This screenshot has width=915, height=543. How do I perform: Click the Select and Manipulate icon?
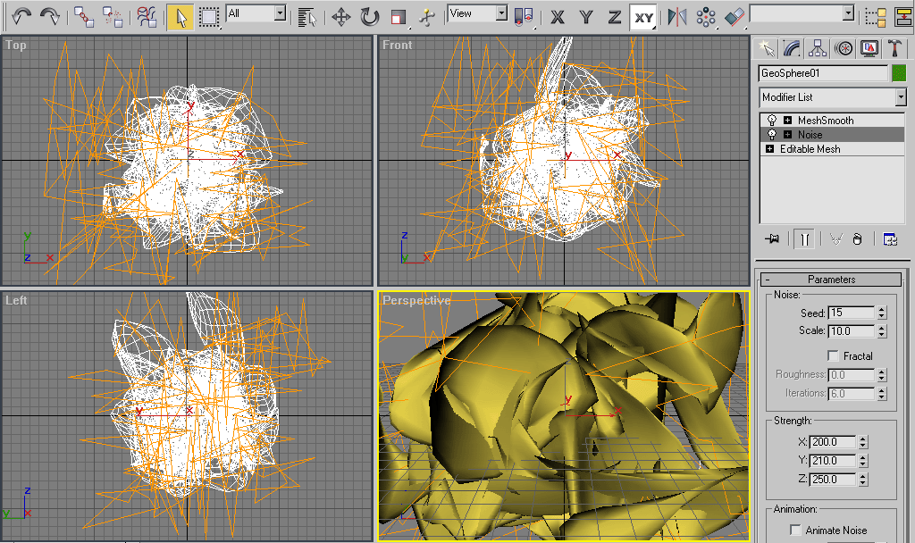pos(427,17)
